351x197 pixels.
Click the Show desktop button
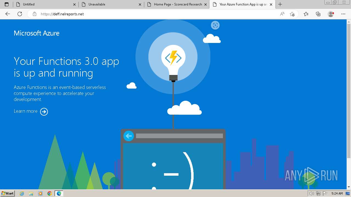pos(348,193)
